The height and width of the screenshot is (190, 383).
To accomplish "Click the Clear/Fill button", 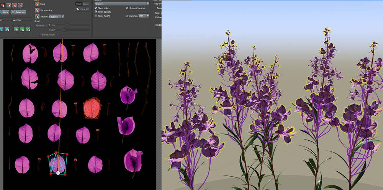I will (82, 9).
